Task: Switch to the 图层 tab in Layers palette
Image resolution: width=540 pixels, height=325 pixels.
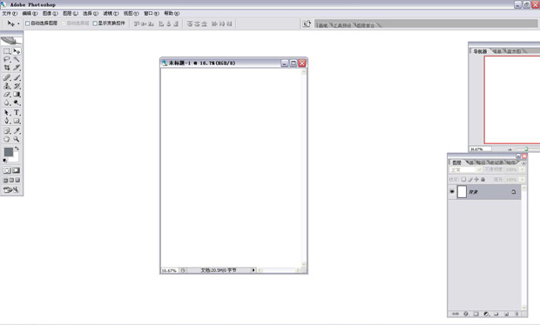Action: (456, 162)
